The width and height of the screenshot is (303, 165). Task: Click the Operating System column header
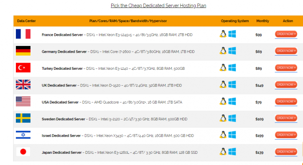235,21
